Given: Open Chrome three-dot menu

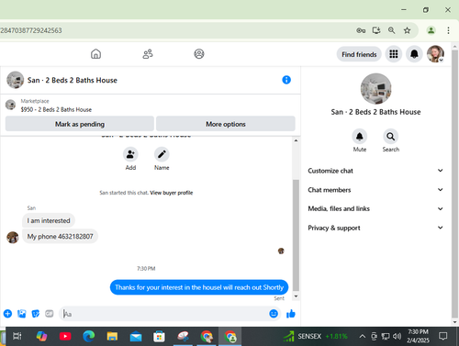Looking at the screenshot, I should coord(448,30).
